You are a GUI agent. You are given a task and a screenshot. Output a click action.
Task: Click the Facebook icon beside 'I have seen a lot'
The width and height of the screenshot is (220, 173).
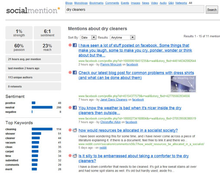[75, 45]
